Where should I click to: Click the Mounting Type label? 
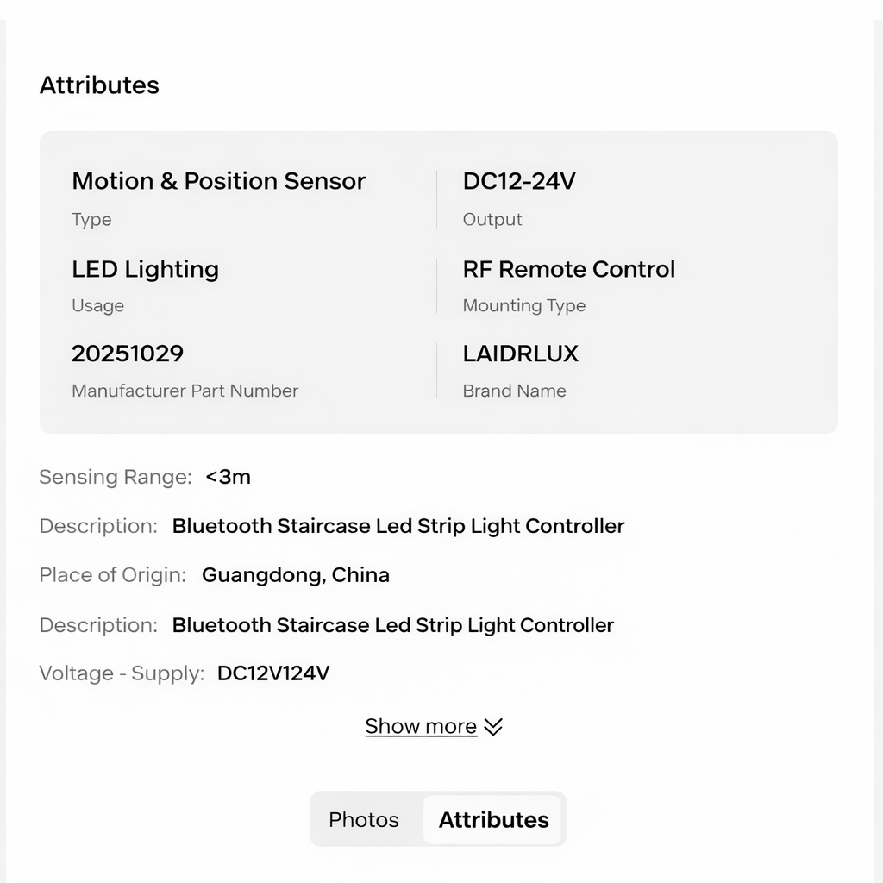tap(524, 305)
